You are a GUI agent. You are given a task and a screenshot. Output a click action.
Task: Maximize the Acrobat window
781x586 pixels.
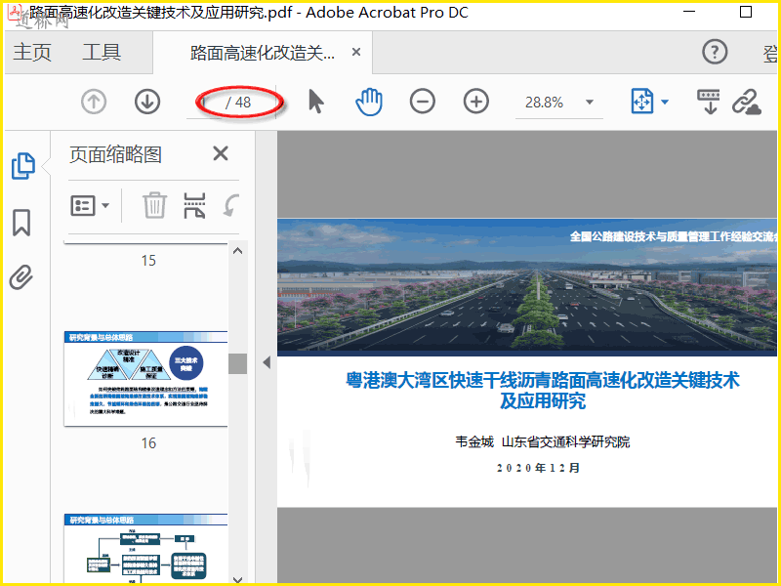pyautogui.click(x=746, y=12)
